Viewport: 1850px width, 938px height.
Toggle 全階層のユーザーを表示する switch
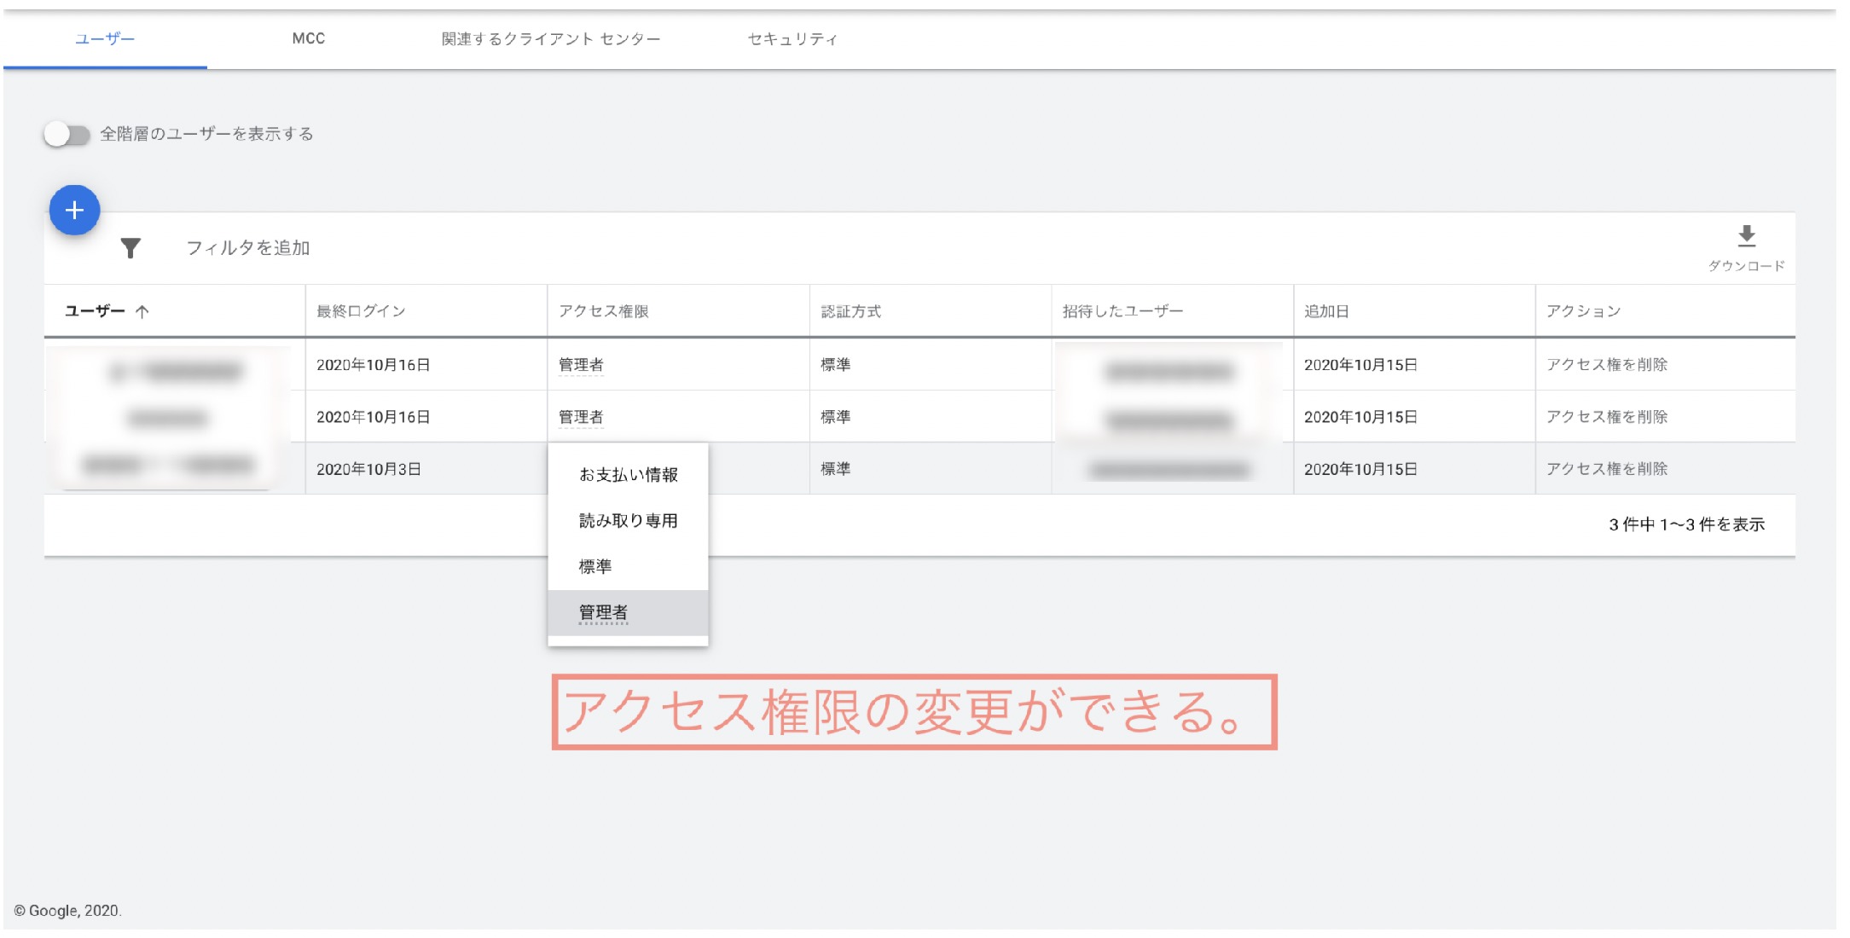pos(67,135)
